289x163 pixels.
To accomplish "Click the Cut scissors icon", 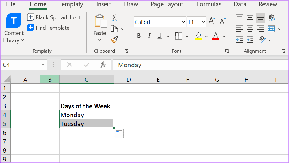I will pyautogui.click(x=114, y=18).
